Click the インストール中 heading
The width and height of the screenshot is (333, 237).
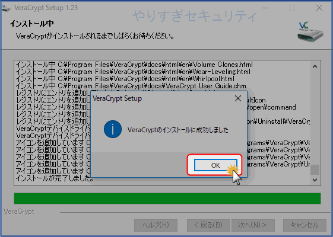click(31, 23)
